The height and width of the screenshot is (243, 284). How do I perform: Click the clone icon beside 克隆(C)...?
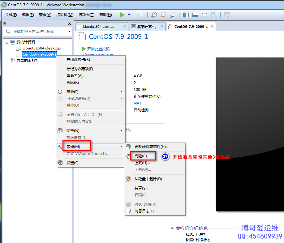(x=128, y=156)
